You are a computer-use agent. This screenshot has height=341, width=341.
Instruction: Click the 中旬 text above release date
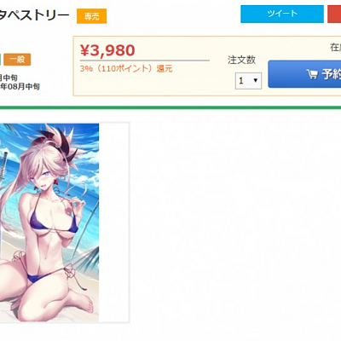click(x=11, y=78)
